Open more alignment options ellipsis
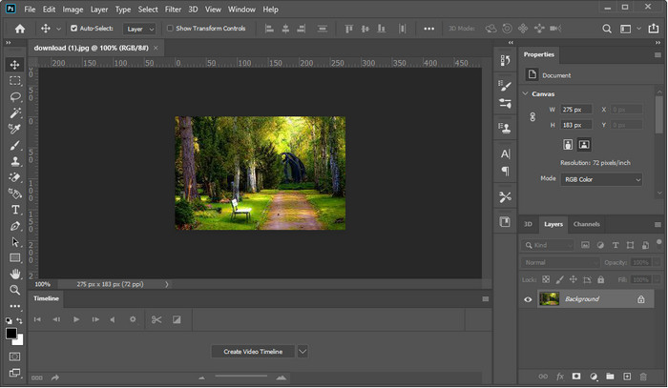Screen dimensions: 668x388 pyautogui.click(x=429, y=29)
